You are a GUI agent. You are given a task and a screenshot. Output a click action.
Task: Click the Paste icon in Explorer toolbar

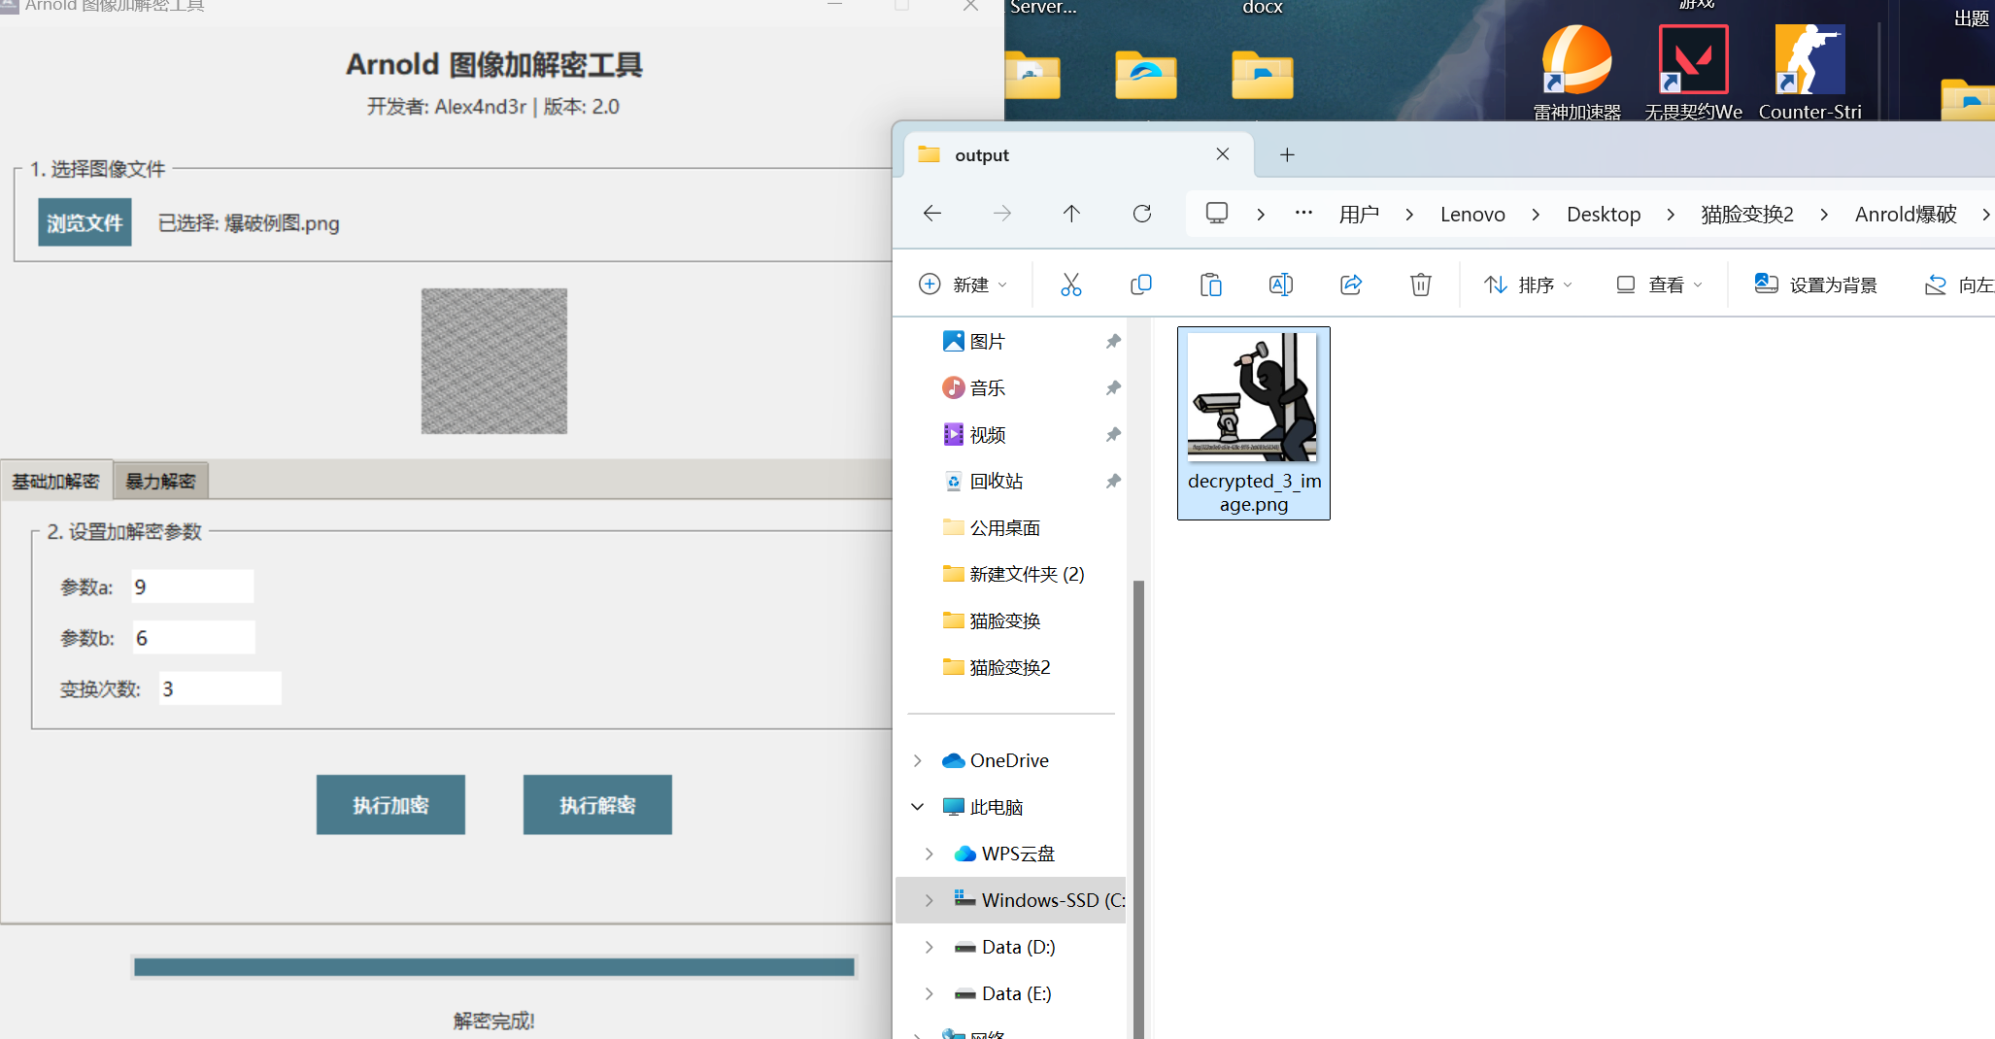click(x=1210, y=284)
